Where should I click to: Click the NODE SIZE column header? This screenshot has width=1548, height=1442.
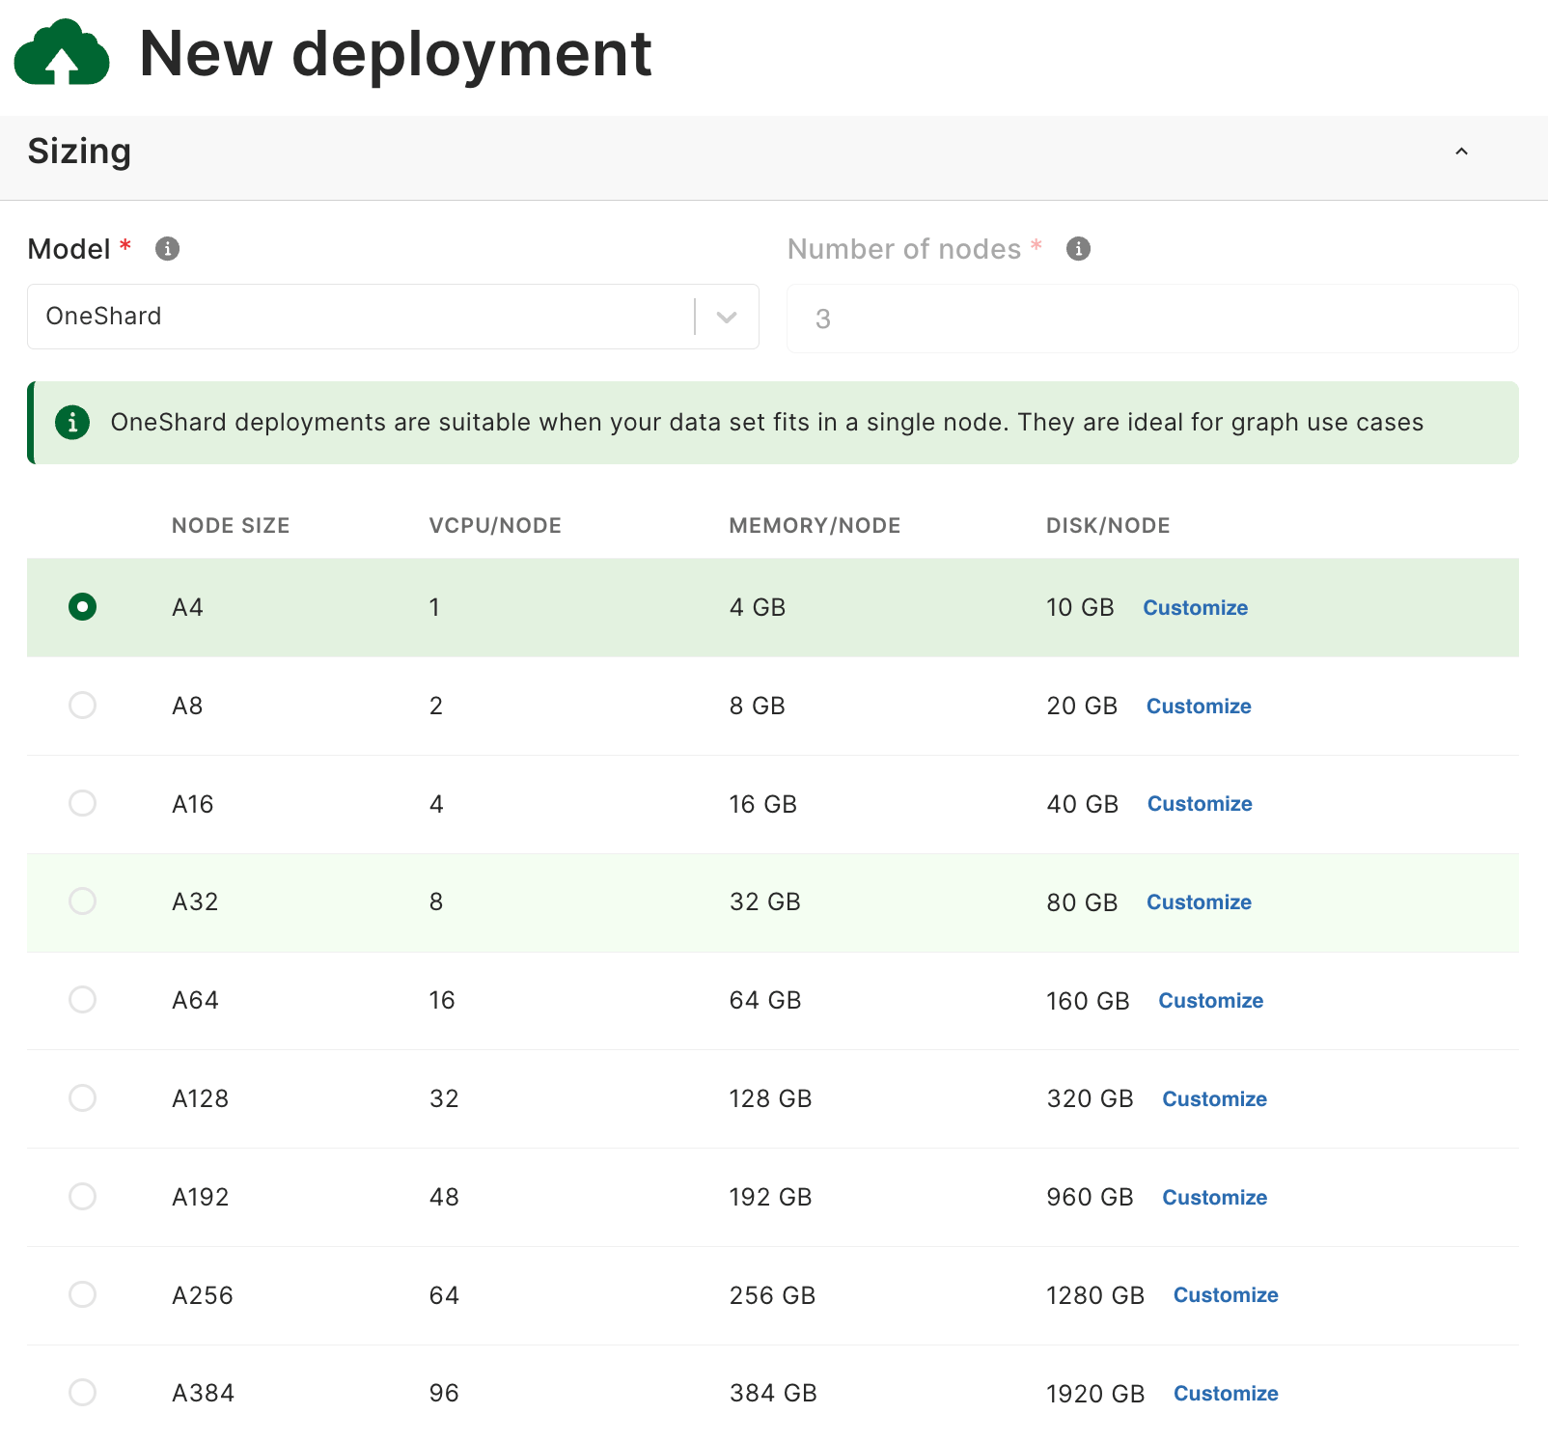pyautogui.click(x=231, y=526)
